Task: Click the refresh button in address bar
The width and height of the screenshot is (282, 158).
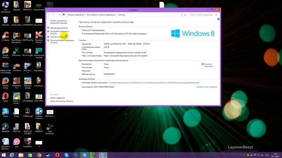Action: pos(185,15)
